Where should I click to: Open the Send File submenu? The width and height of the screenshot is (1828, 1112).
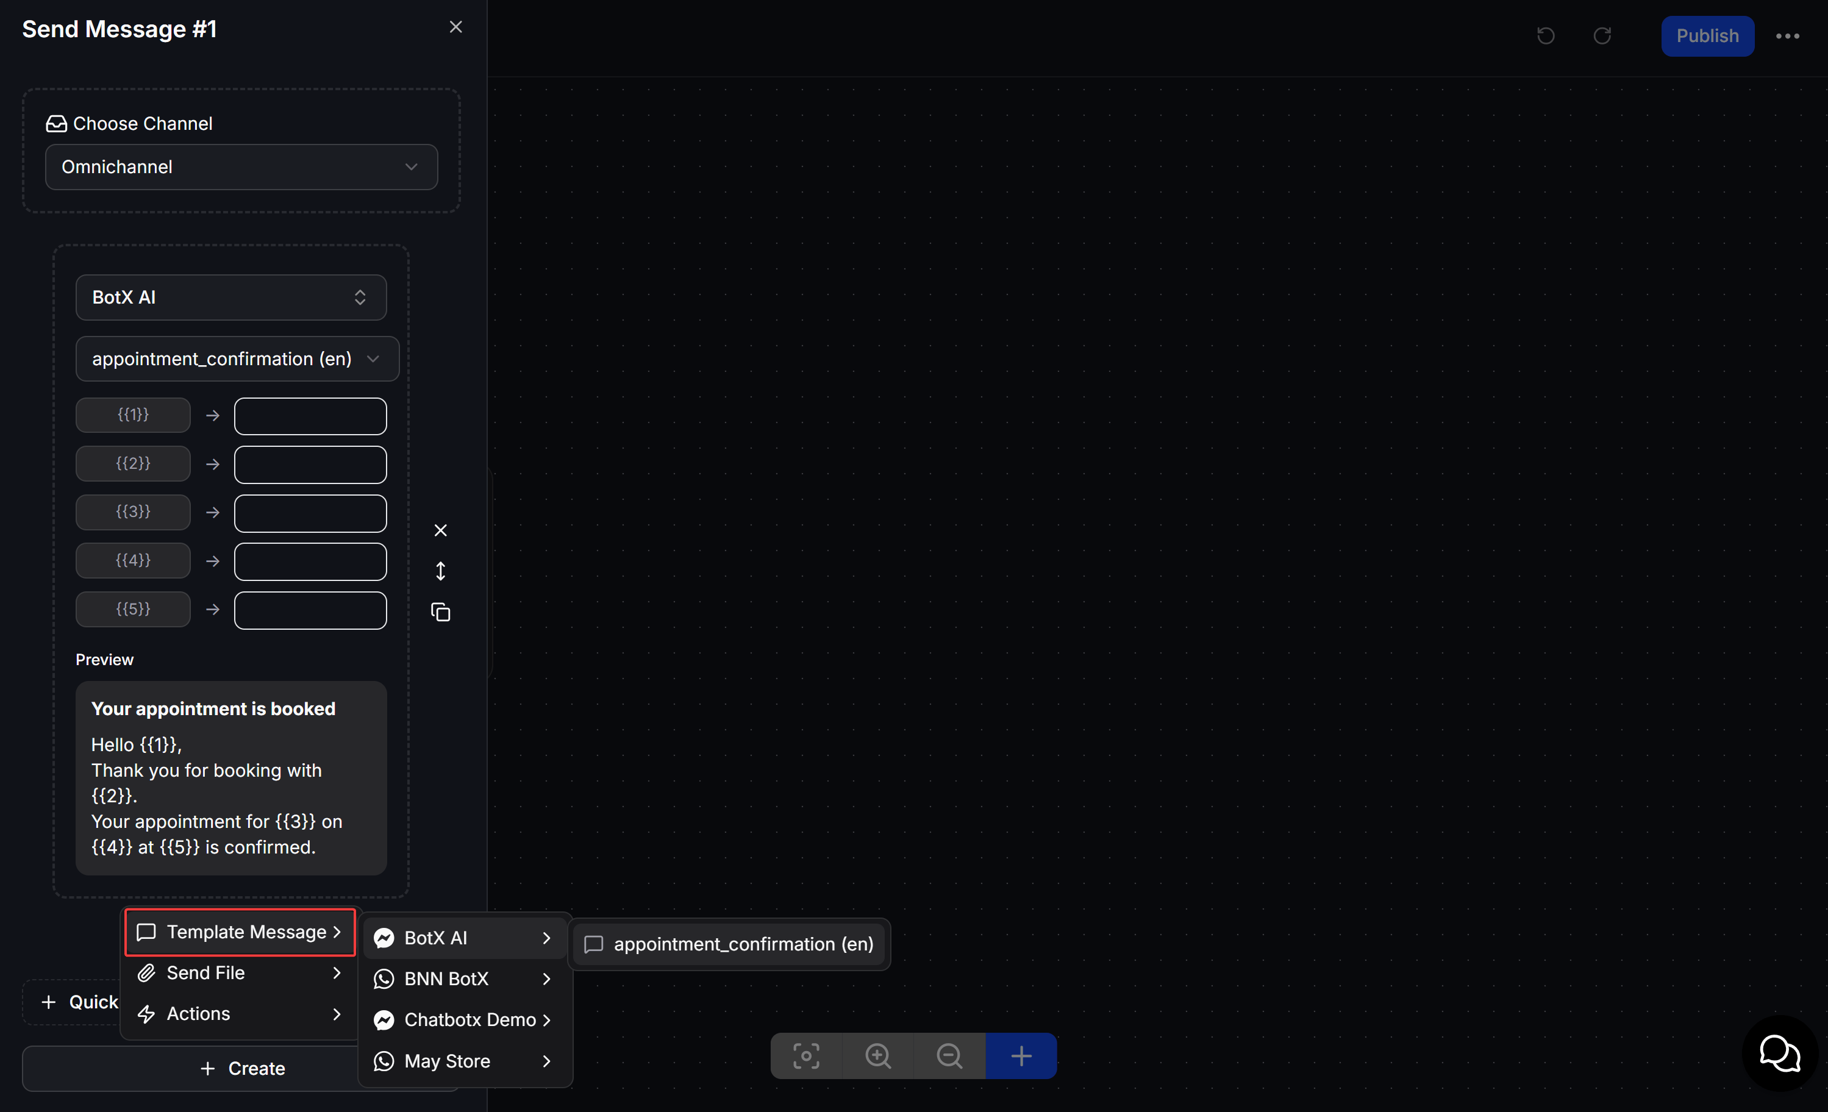coord(240,972)
